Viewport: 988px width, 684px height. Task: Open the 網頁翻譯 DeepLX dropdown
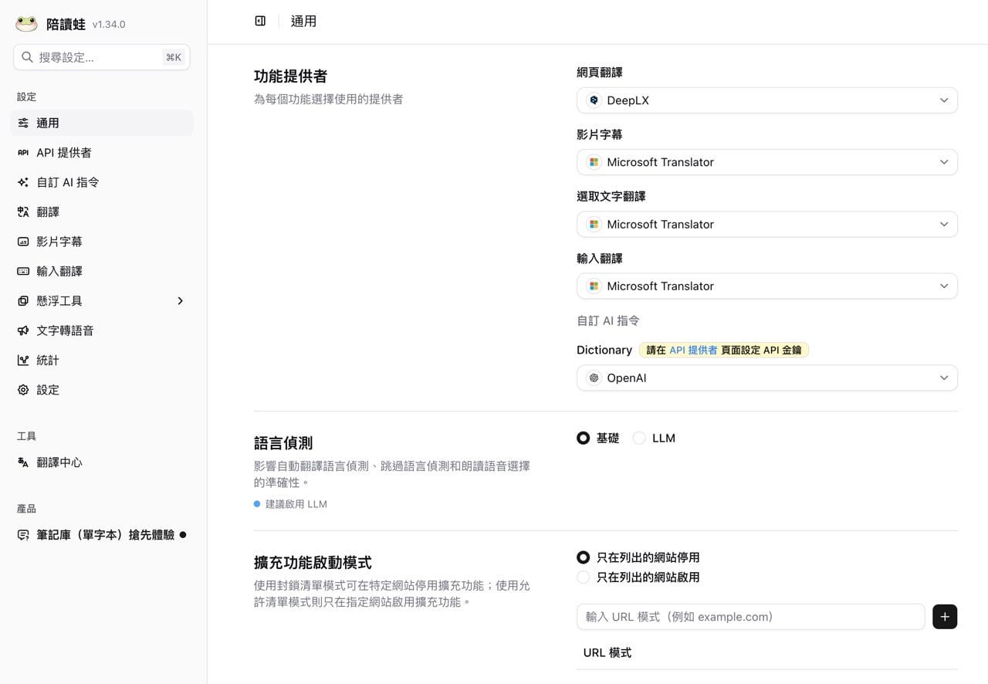pyautogui.click(x=767, y=100)
